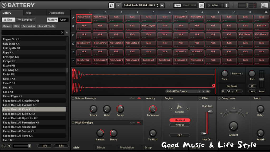Click the E end marker on waveform
Viewport: 270px width, 152px height.
(214, 85)
